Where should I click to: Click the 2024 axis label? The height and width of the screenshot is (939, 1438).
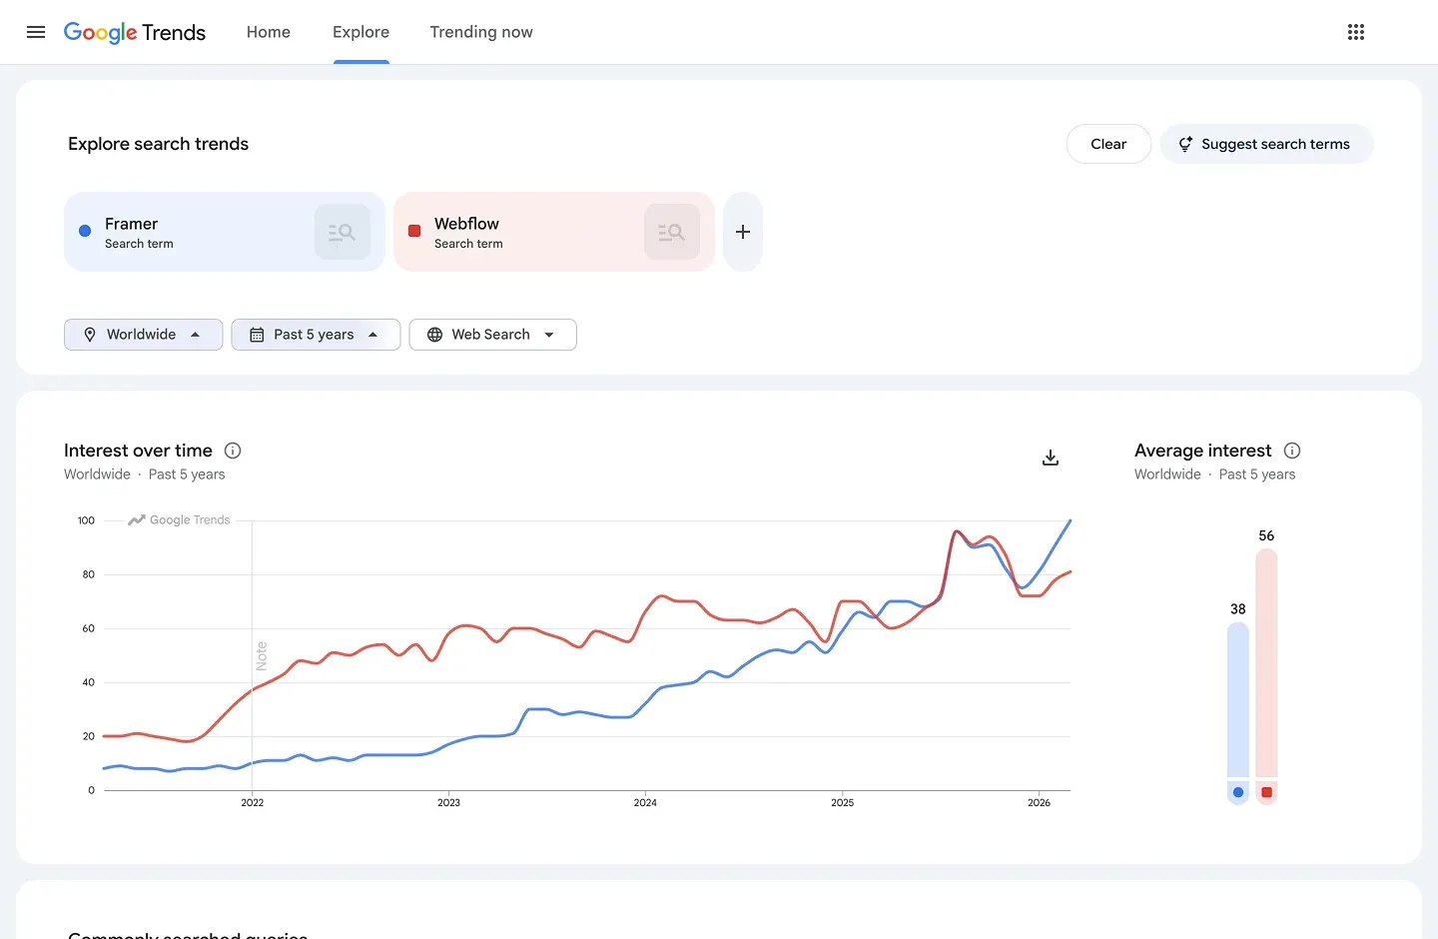tap(645, 802)
